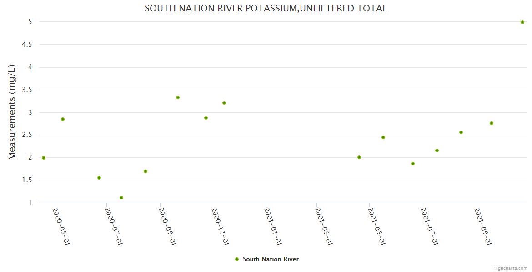Click the lowest data point near 1.1 mg/L

click(x=121, y=198)
